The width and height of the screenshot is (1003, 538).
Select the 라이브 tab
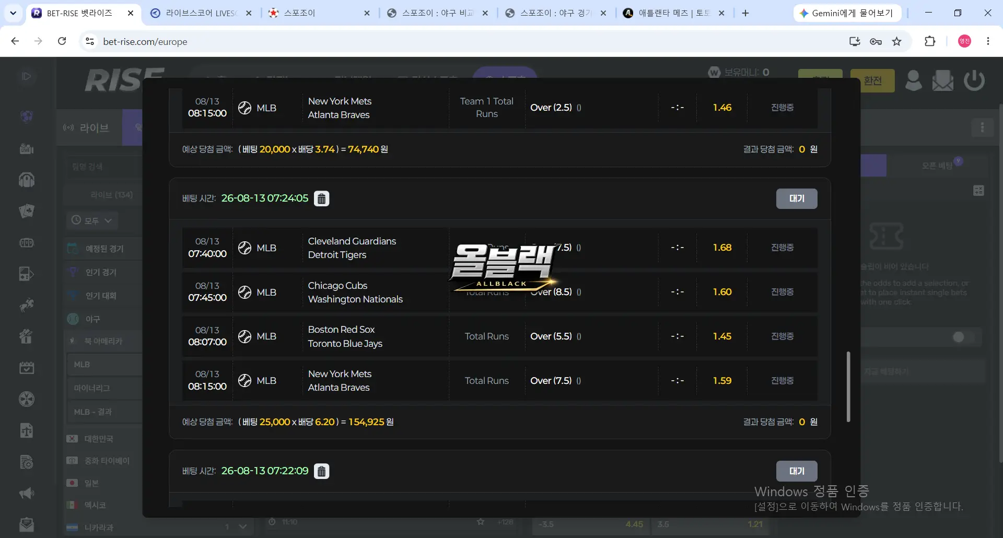coord(89,127)
